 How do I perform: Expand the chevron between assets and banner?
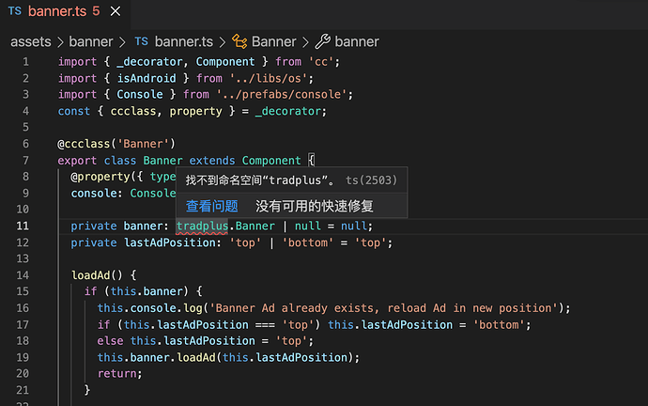click(61, 41)
